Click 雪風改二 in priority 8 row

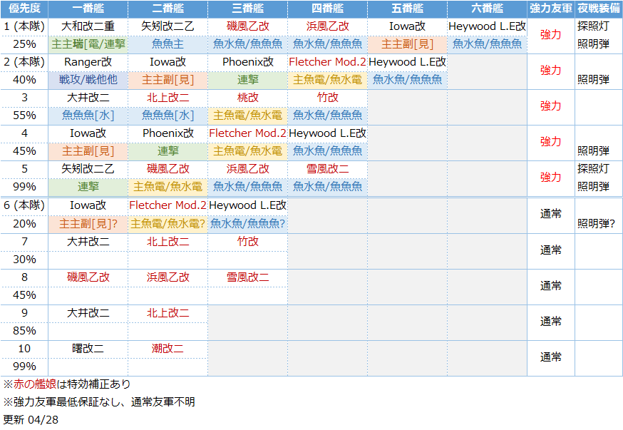click(x=247, y=278)
